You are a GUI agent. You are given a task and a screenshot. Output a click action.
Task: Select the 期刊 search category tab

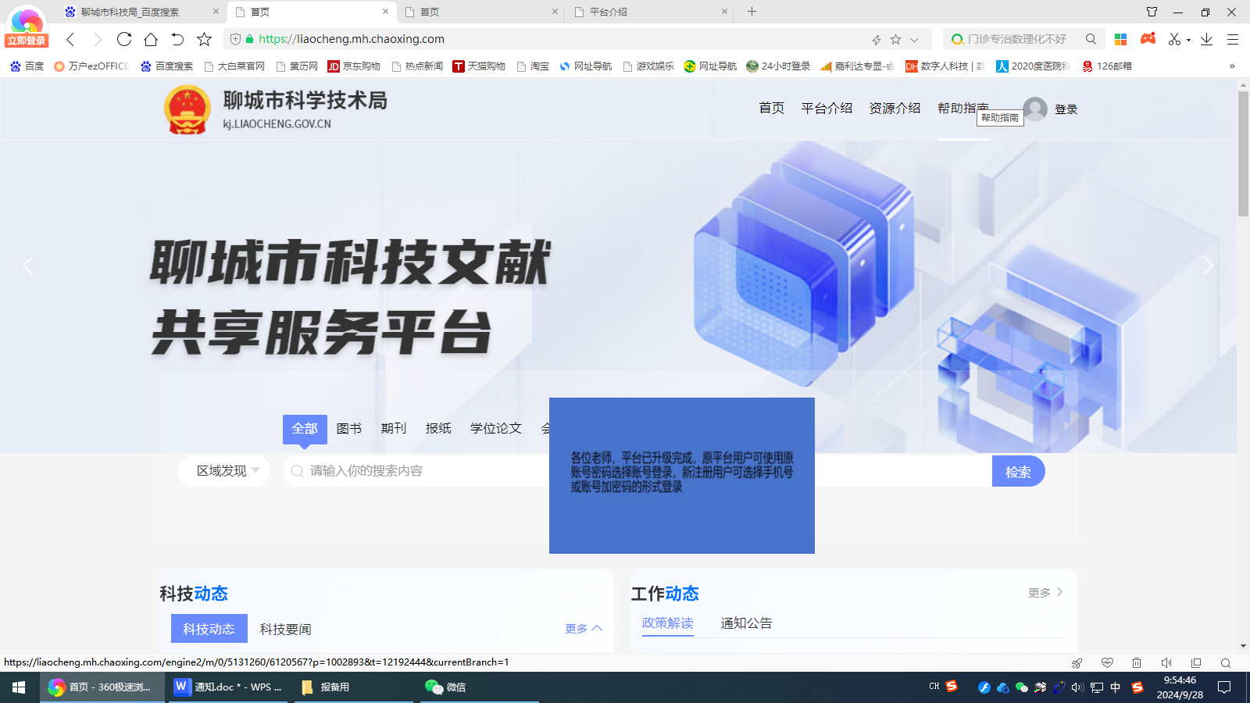394,429
